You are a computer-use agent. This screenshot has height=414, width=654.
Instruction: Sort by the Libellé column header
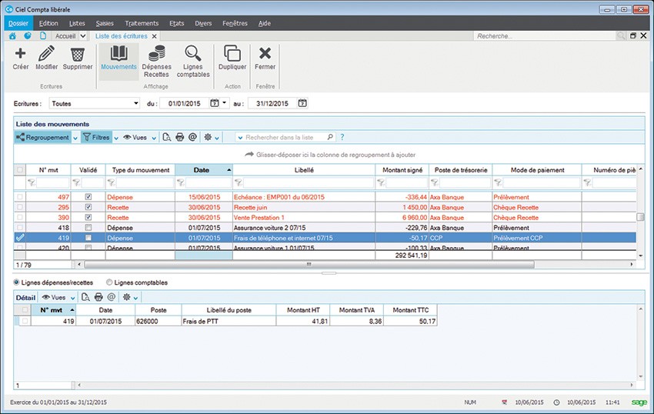[304, 170]
